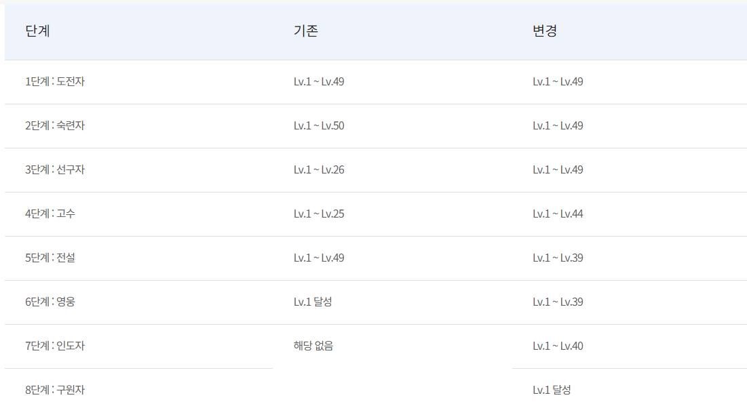Click the Lv.1 ~ Lv.26 기존 cell
This screenshot has width=747, height=404.
pos(319,170)
